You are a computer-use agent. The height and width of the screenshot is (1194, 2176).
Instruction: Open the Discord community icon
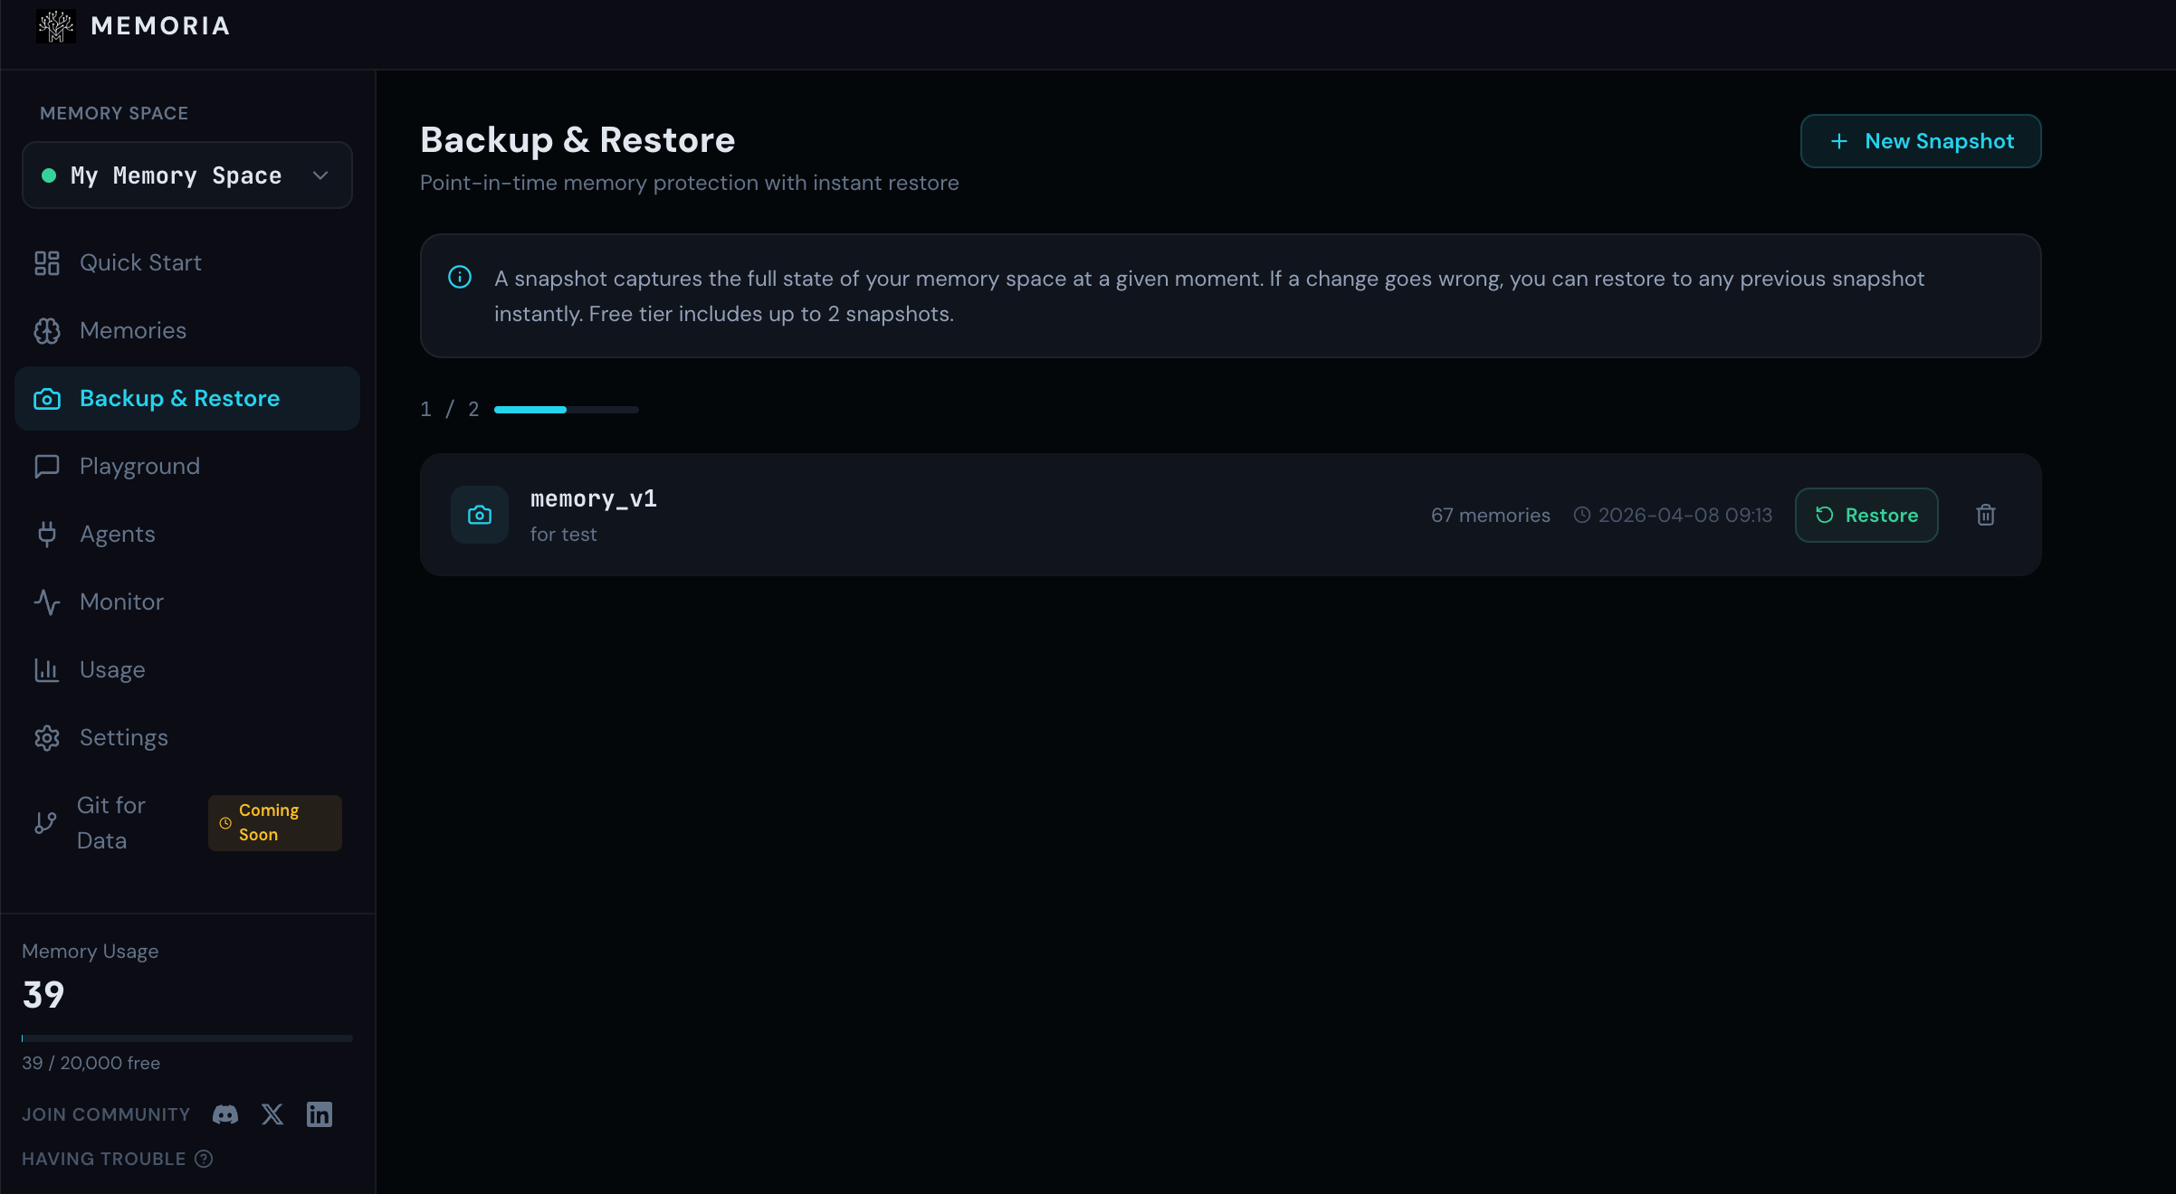pyautogui.click(x=225, y=1114)
